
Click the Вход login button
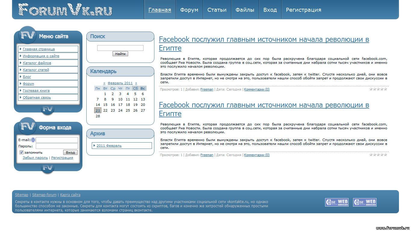pos(70,152)
